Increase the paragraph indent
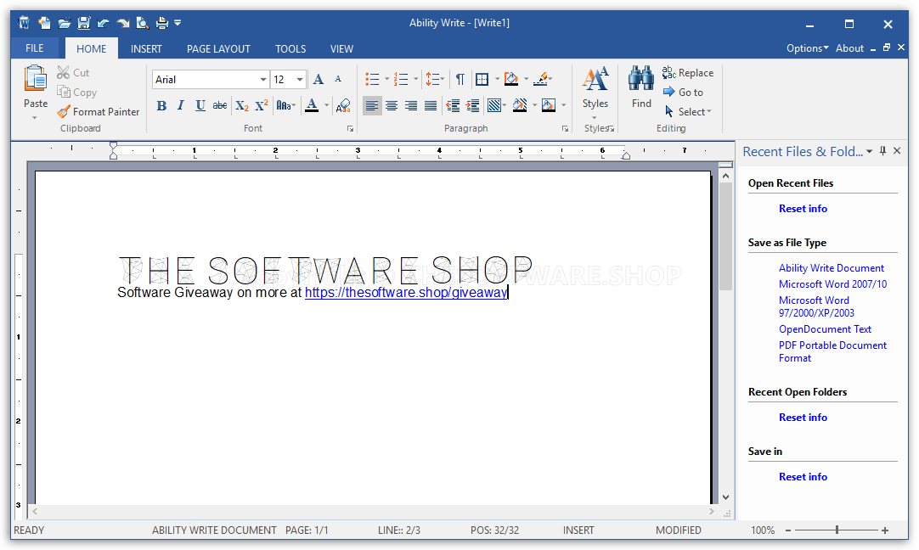Screen dimensions: 919x550 (472, 105)
